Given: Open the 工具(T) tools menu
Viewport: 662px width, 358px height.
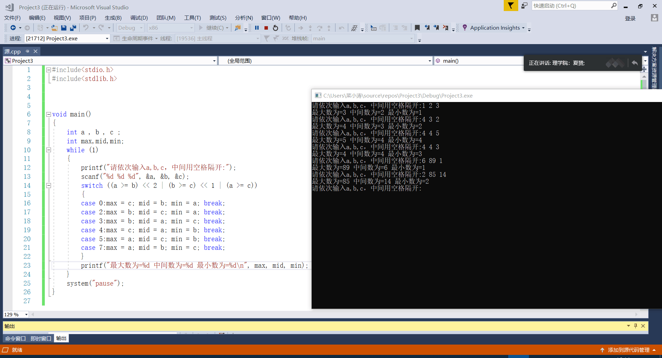Looking at the screenshot, I should coord(192,18).
